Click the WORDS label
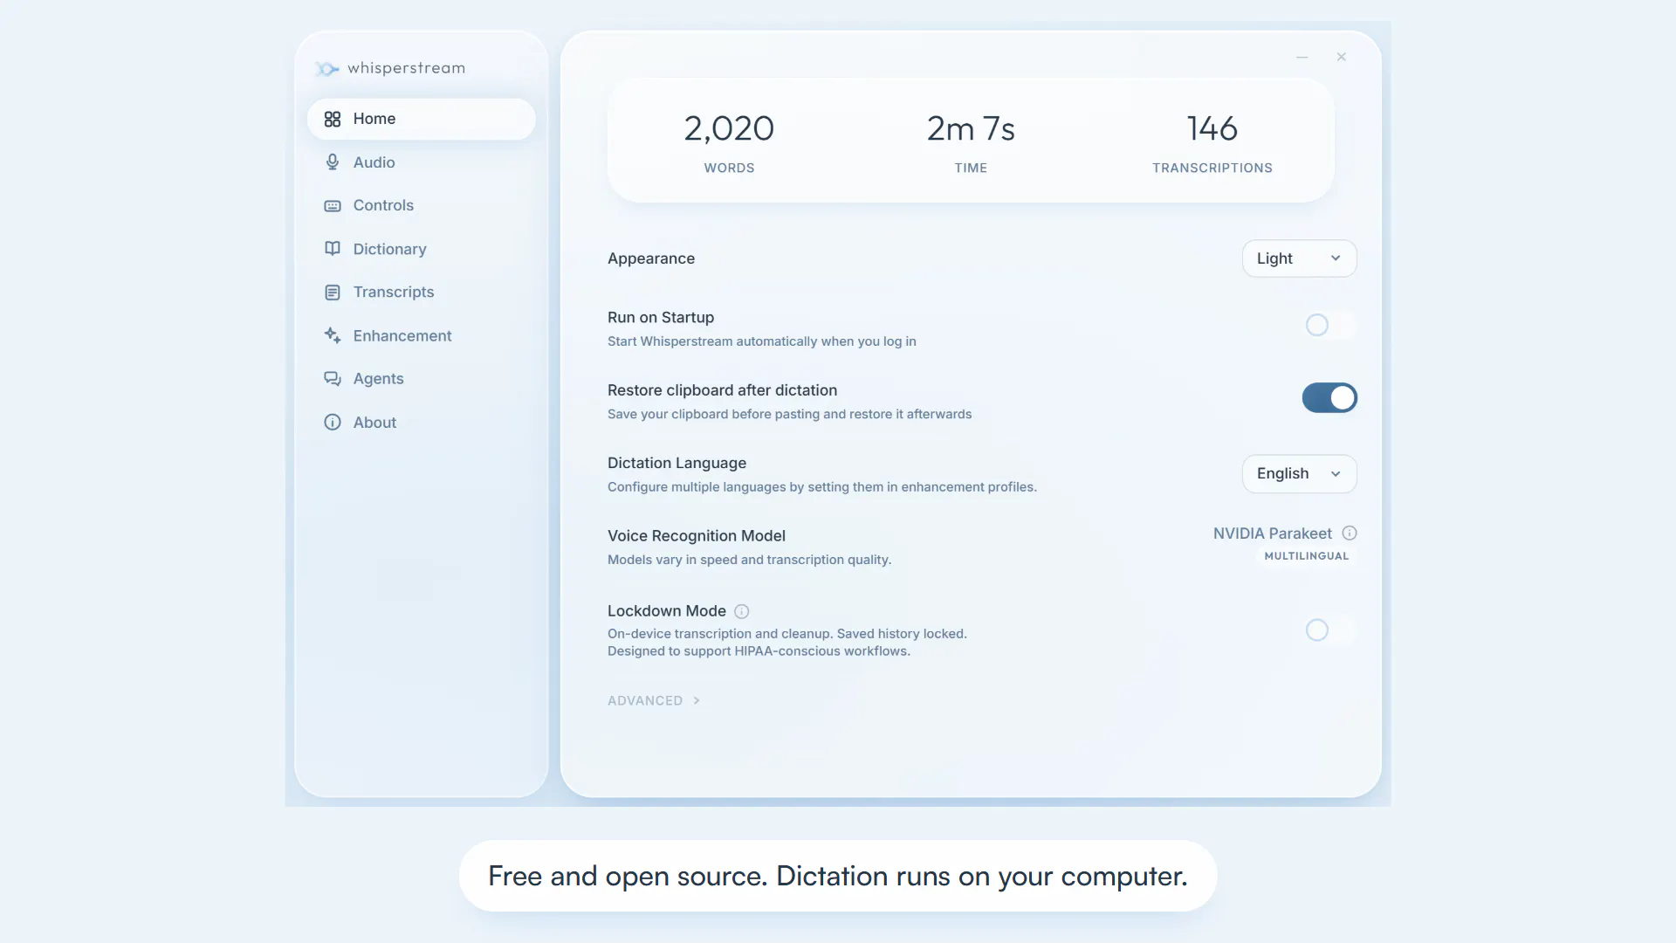This screenshot has width=1676, height=943. pyautogui.click(x=729, y=169)
